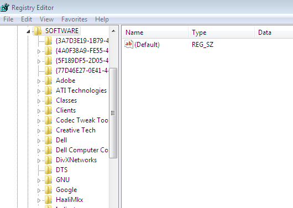This screenshot has height=208, width=293.
Task: Click the {77D46E27-0E41-4 key folder icon
Action: [x=49, y=71]
